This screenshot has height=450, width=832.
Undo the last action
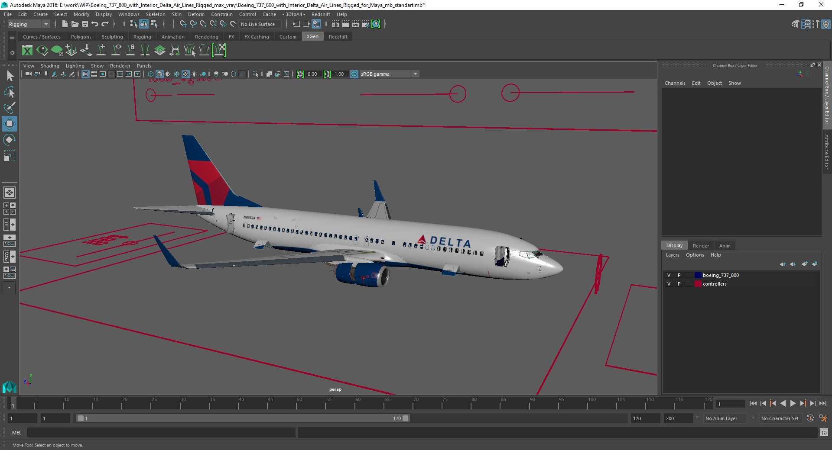(x=95, y=24)
